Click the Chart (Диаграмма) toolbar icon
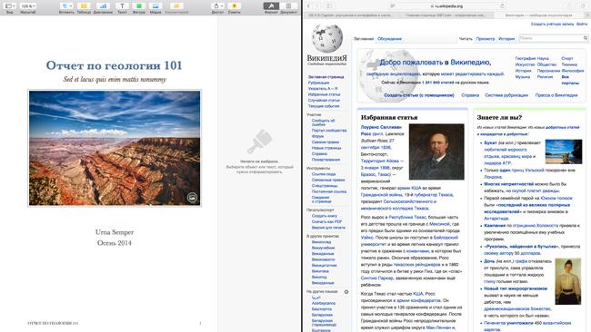The image size is (591, 332). (x=103, y=6)
